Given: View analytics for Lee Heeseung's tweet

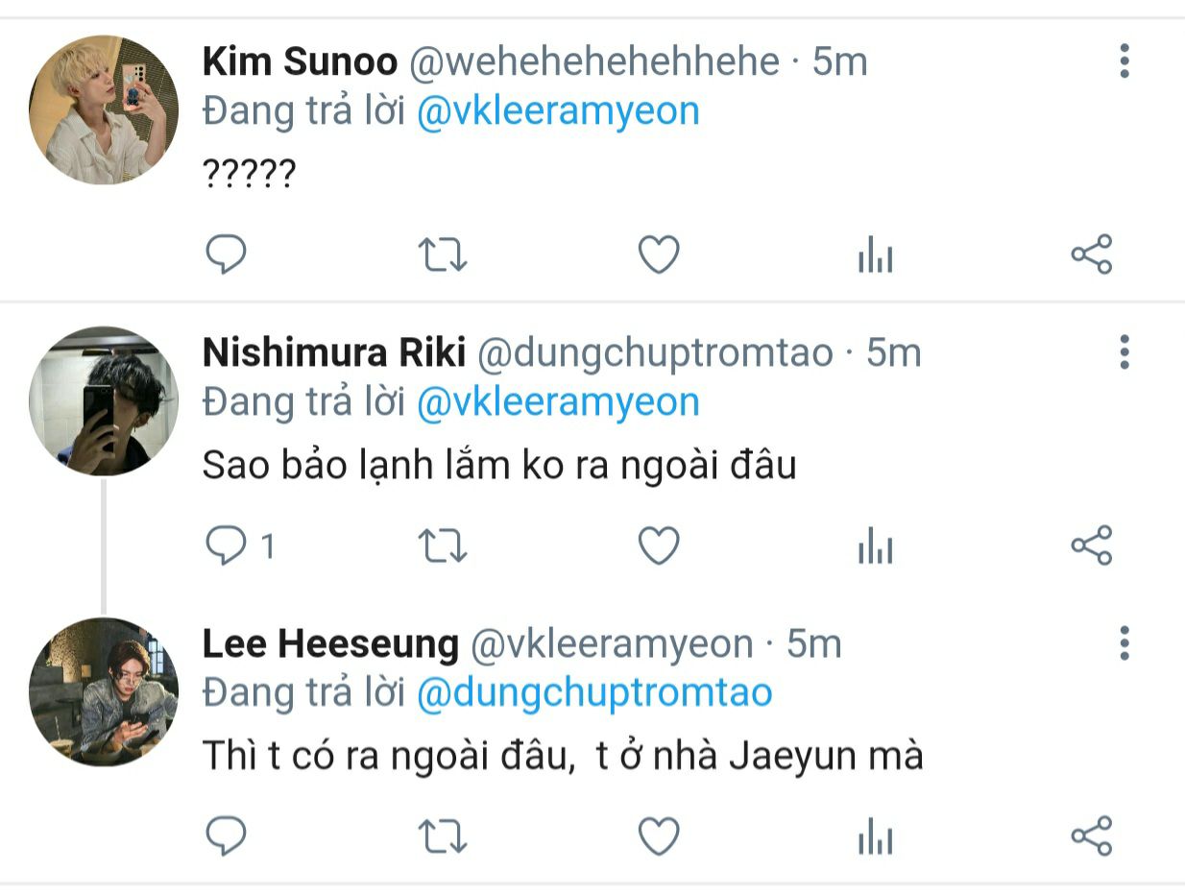Looking at the screenshot, I should pyautogui.click(x=875, y=837).
